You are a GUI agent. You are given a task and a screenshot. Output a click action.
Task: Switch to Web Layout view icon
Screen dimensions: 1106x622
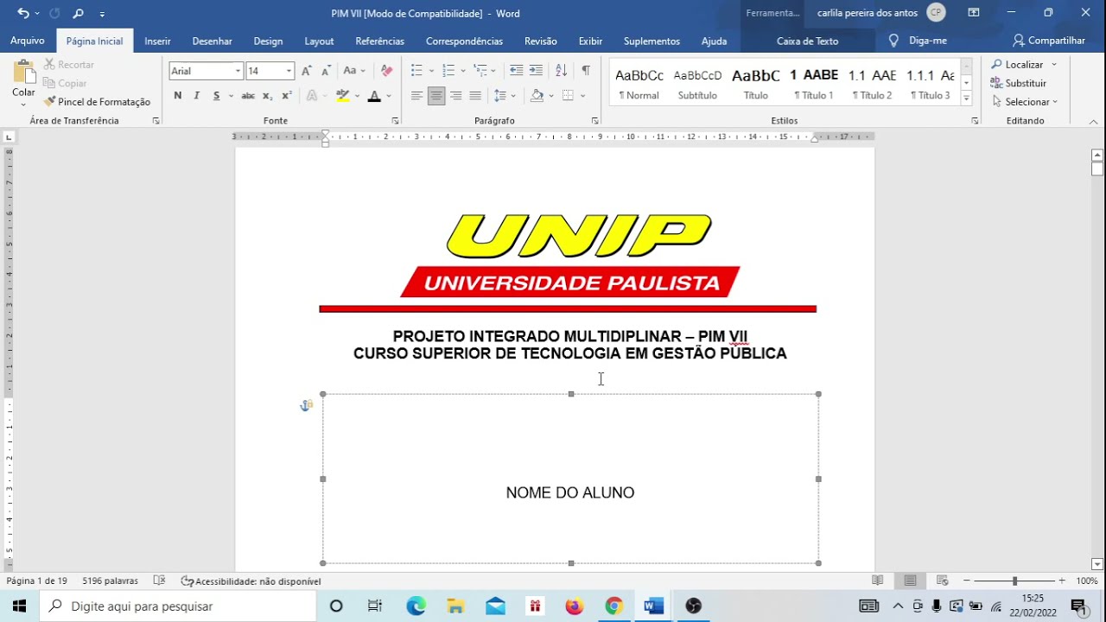(943, 581)
